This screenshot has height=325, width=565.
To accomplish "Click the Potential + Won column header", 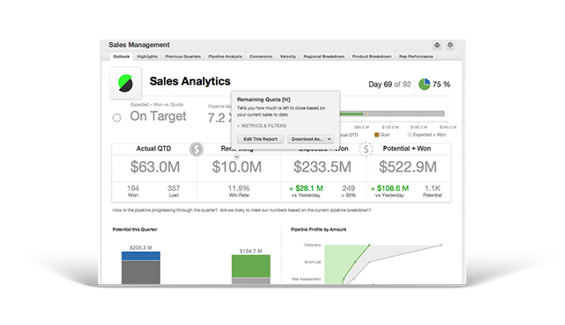I will 407,148.
